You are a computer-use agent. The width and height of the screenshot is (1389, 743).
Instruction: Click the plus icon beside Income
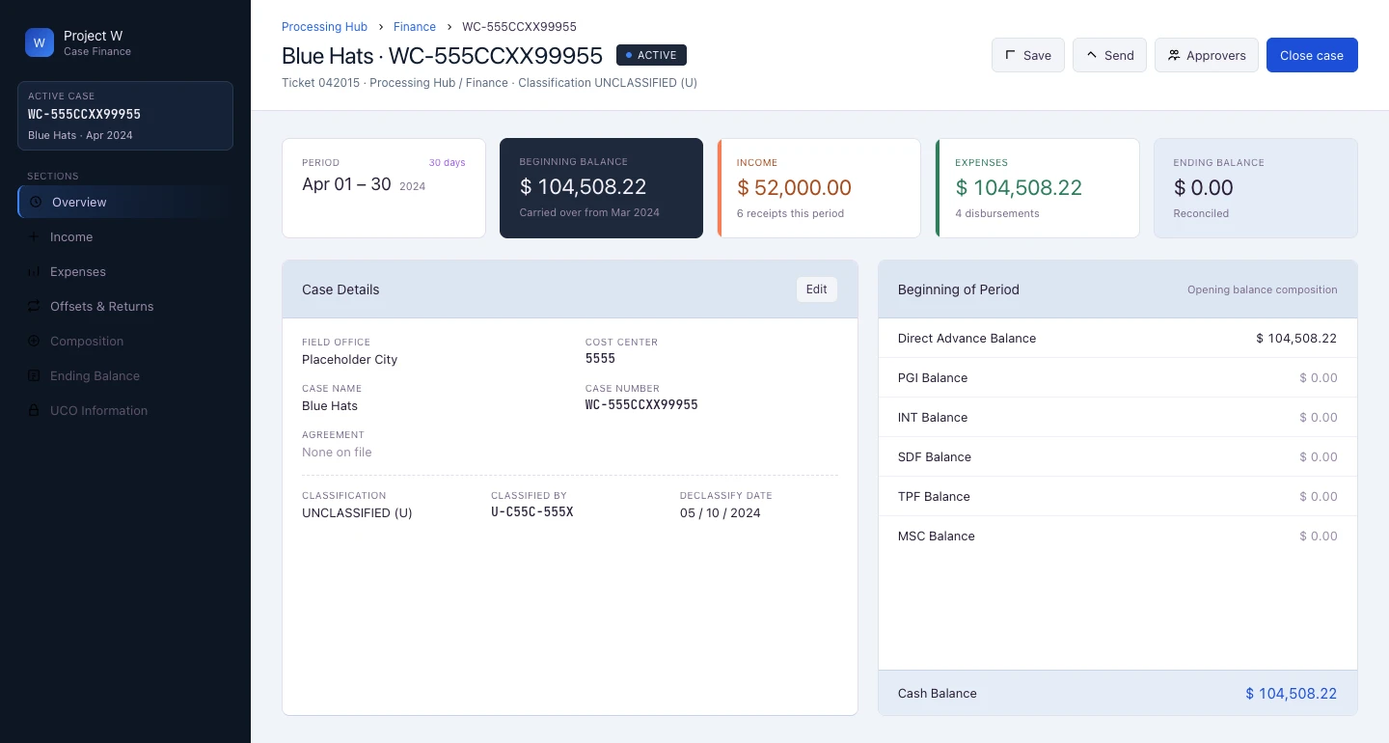(34, 237)
